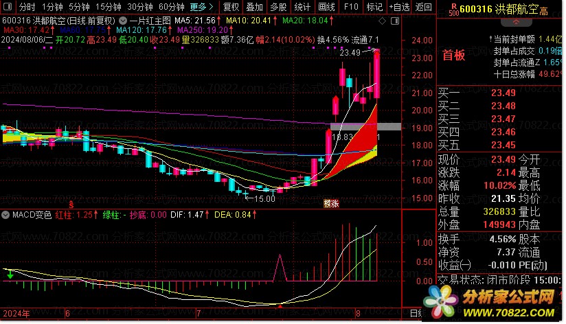Screen dimensions: 566x324
Task: Click stock title 600316 洪都航空
Action: tap(499, 10)
